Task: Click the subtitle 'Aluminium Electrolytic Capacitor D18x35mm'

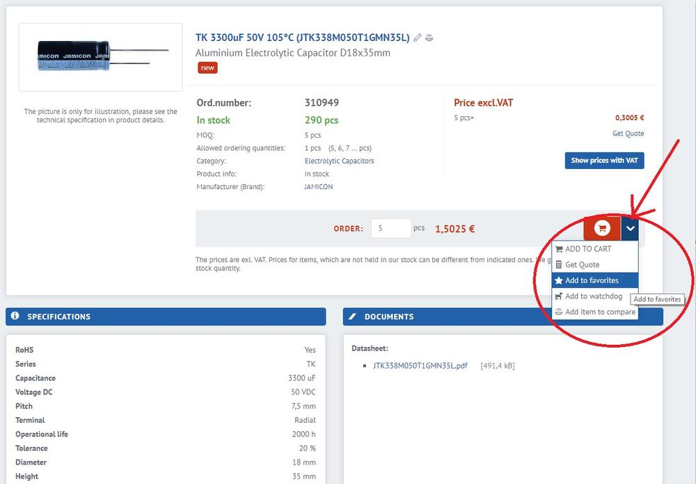Action: [293, 54]
